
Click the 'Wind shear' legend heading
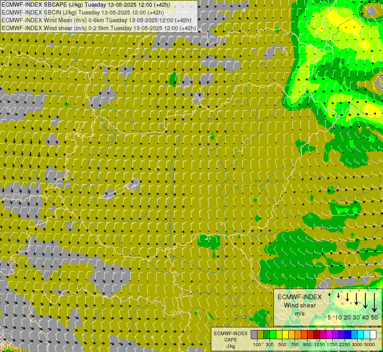coord(300,305)
